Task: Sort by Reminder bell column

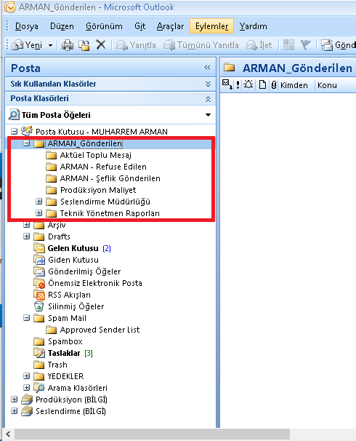Action: pyautogui.click(x=248, y=84)
